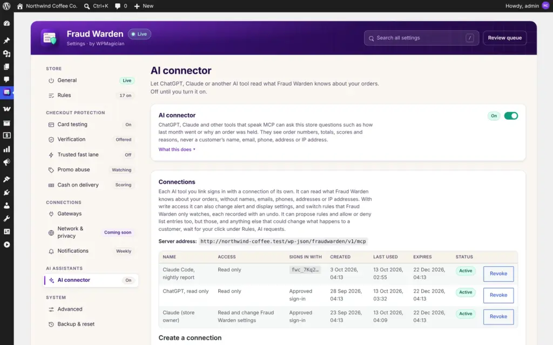The image size is (553, 345).
Task: Click the server address MCP URL
Action: (283, 241)
